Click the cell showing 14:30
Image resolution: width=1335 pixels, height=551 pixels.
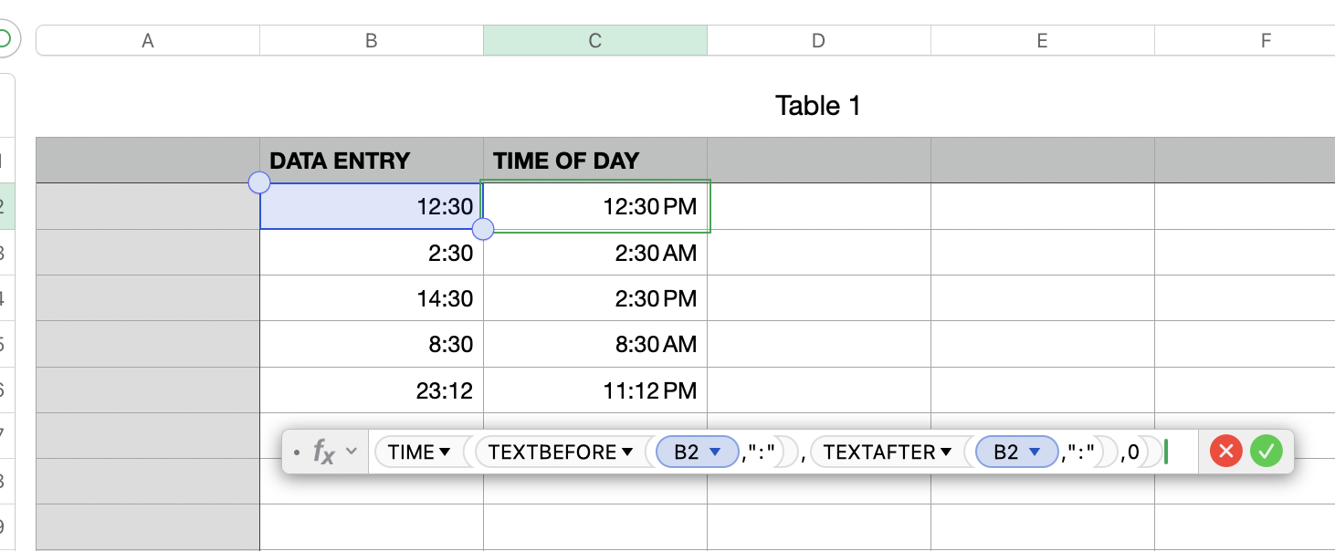[372, 298]
